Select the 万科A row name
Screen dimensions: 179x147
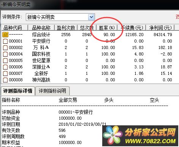pos(41,47)
